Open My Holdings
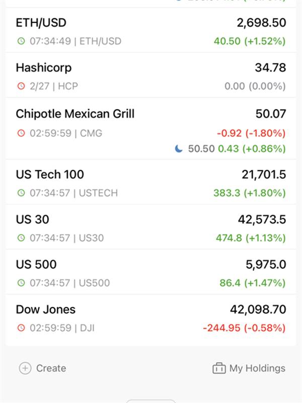The width and height of the screenshot is (302, 403). tap(249, 368)
